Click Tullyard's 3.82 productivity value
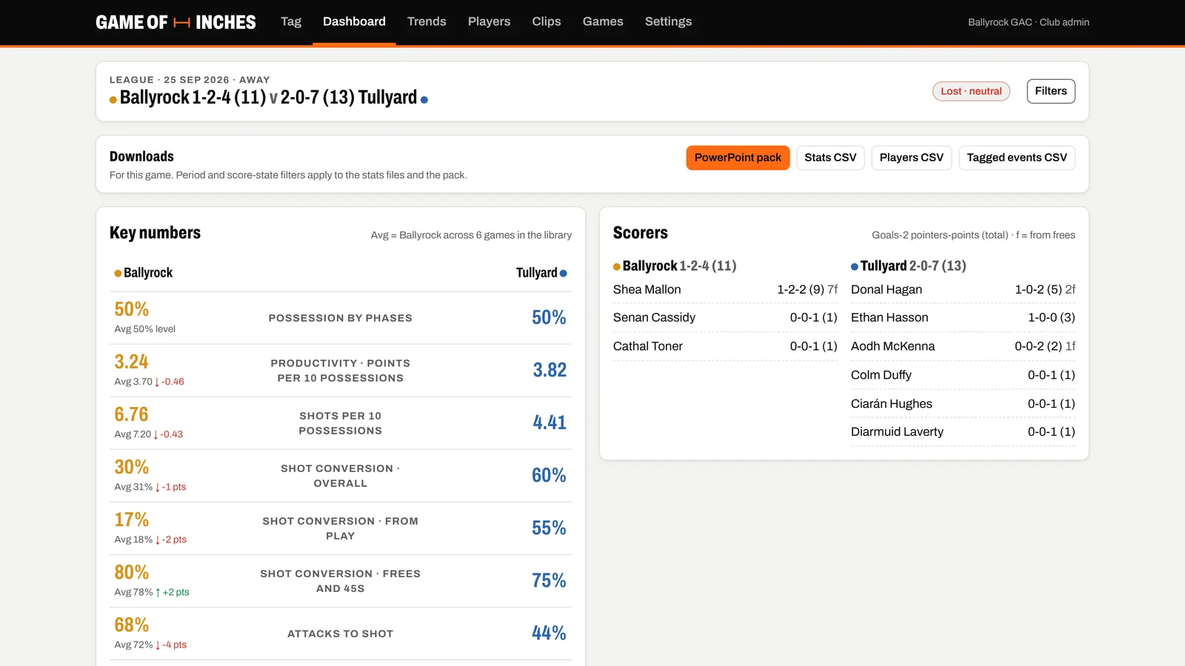1185x666 pixels. (x=550, y=370)
